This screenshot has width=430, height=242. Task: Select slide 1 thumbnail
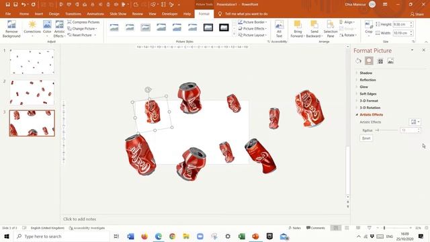32,62
